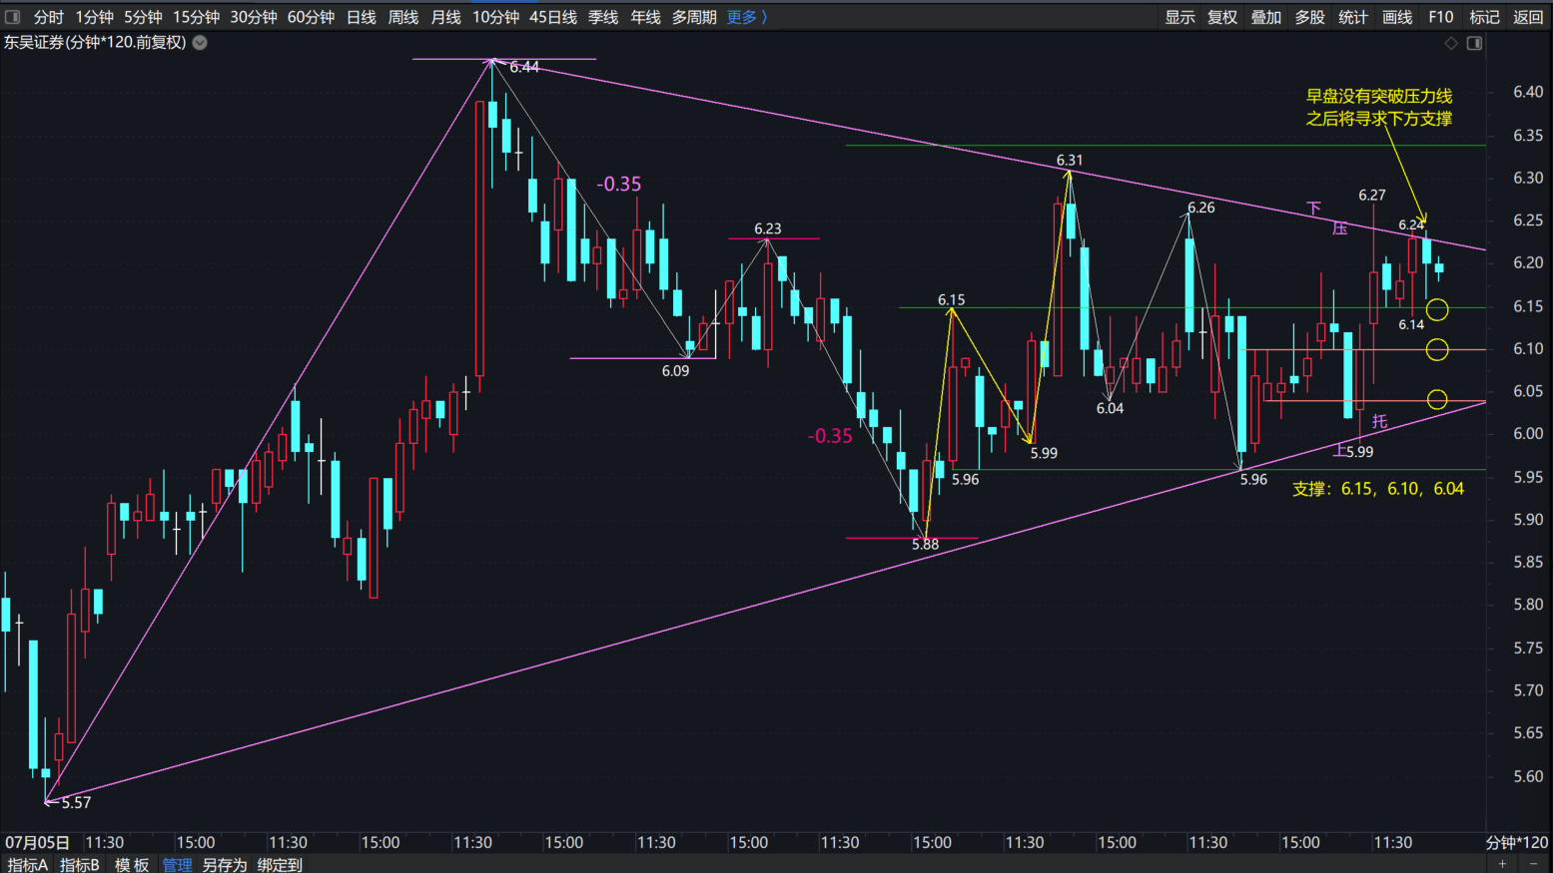Click the 5.88 low price label

(x=925, y=544)
